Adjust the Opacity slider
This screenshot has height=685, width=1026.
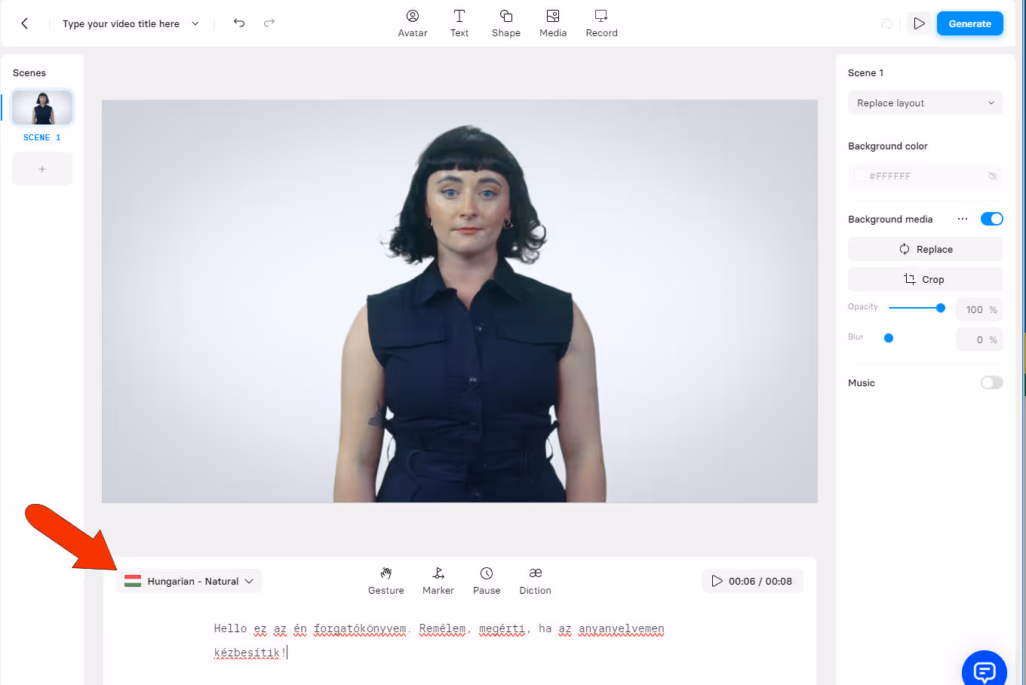click(x=917, y=308)
